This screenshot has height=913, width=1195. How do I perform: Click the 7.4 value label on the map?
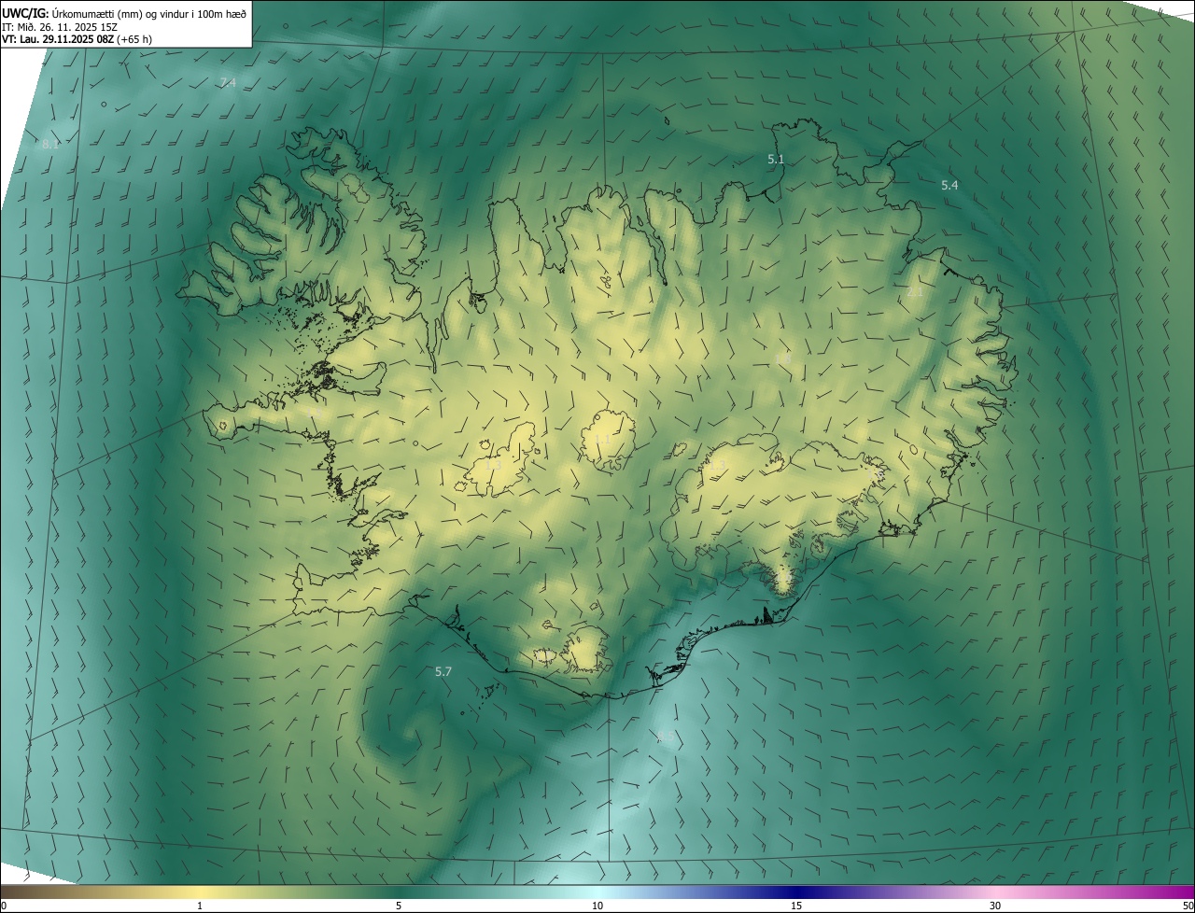228,83
